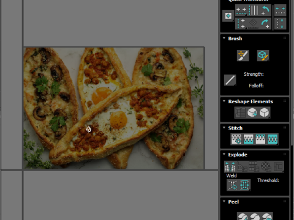Activate the Relax brush tool
Image resolution: width=294 pixels, height=220 pixels.
click(263, 56)
